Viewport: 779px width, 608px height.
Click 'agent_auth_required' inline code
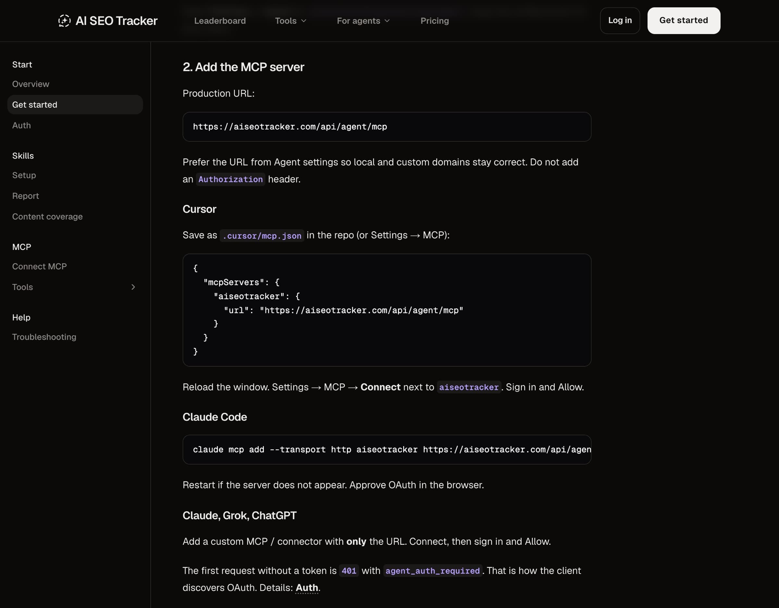tap(432, 571)
